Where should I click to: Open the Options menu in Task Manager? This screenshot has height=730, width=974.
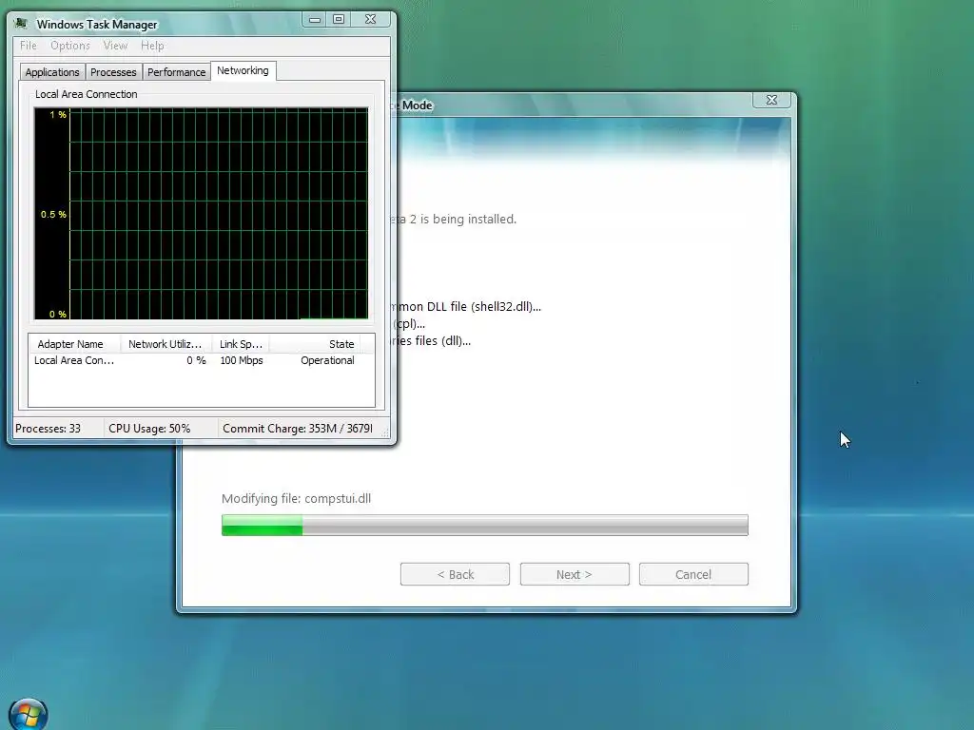[70, 46]
